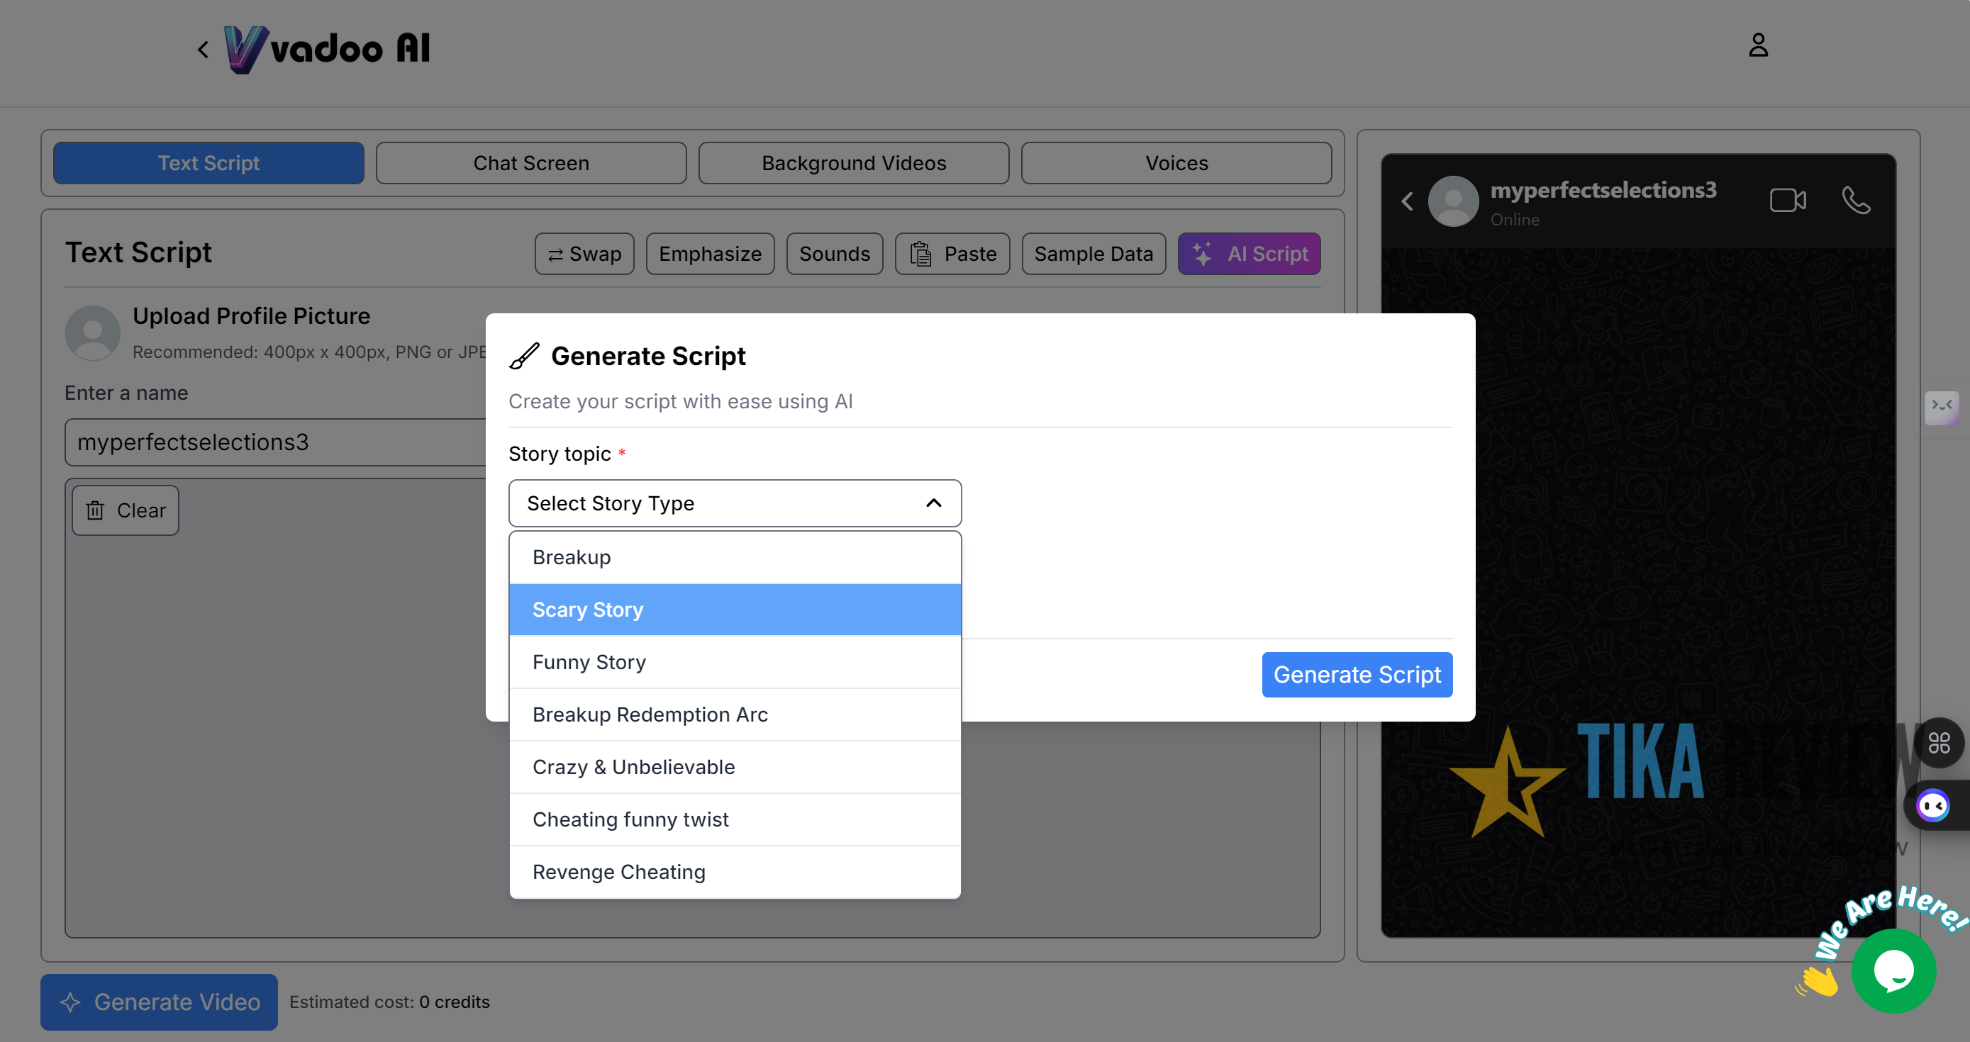The height and width of the screenshot is (1042, 1970).
Task: Switch to Text Script tab
Action: pos(208,163)
